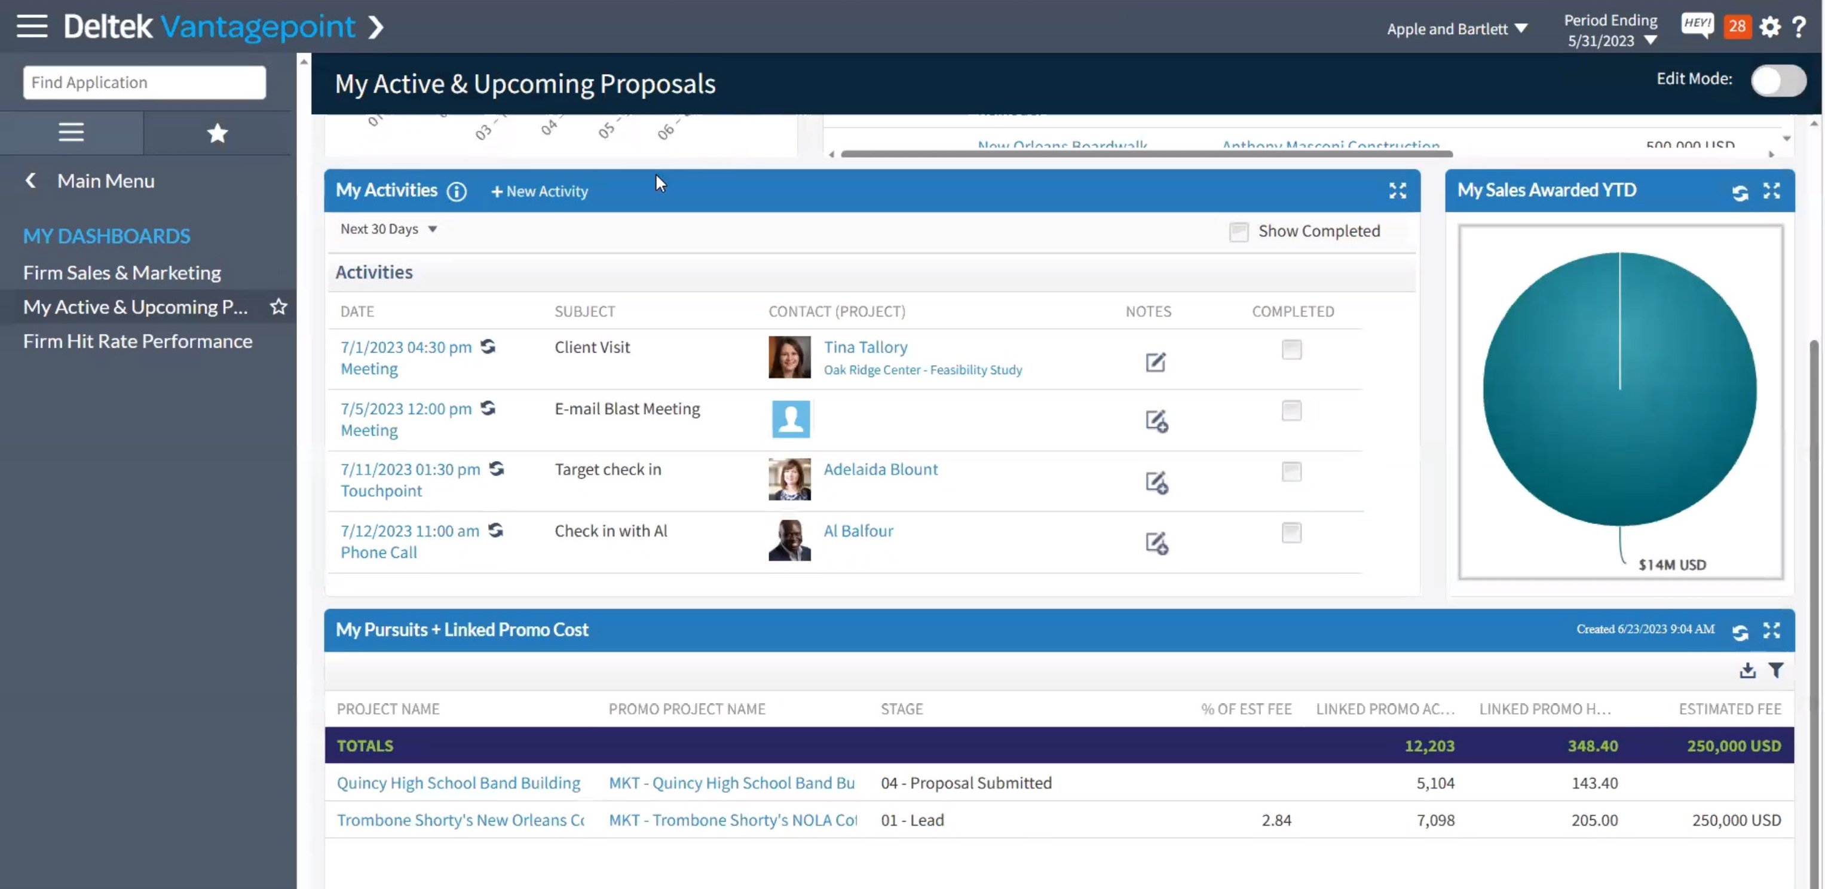
Task: Open the HEY! assistant
Action: pos(1698,26)
